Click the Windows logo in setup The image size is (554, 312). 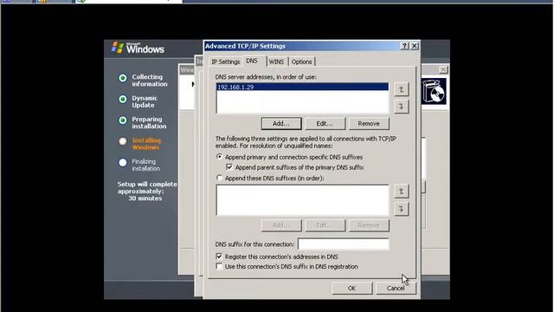point(138,48)
